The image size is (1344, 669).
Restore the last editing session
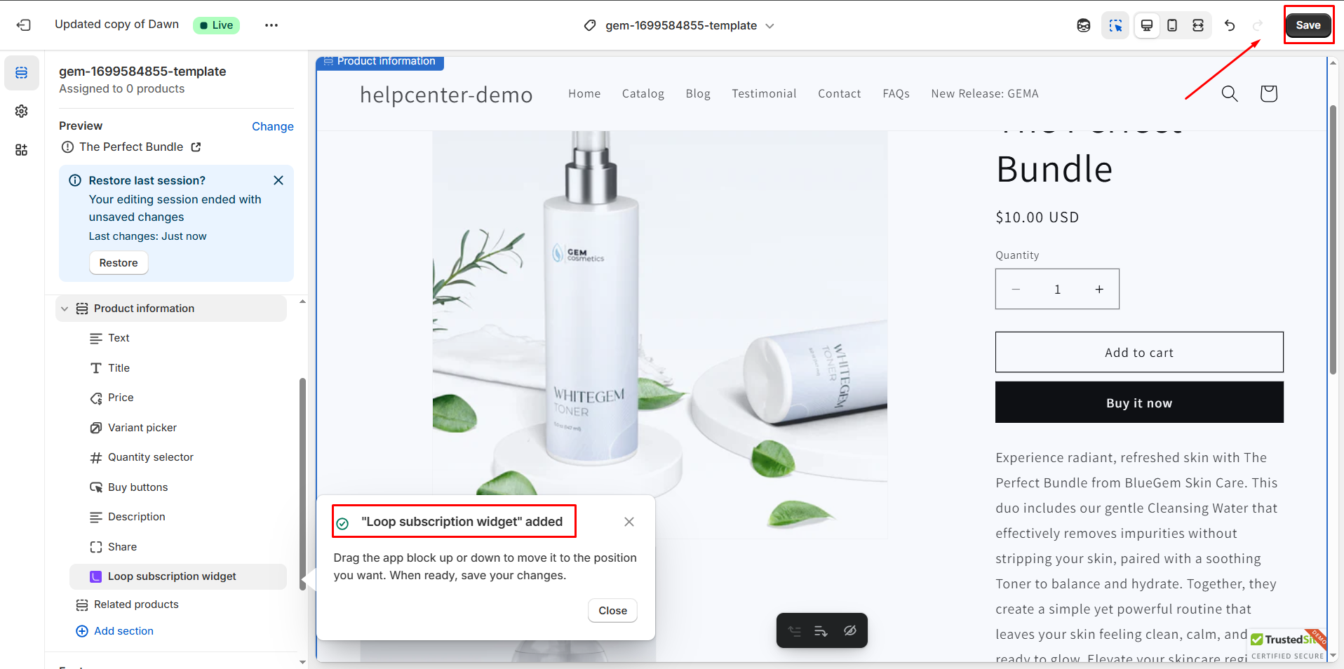point(119,263)
